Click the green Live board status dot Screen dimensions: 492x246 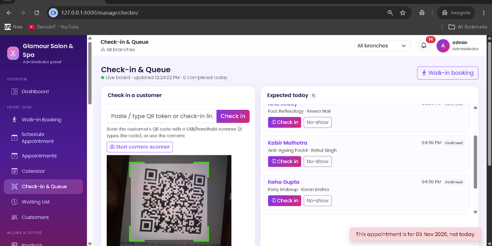click(103, 78)
